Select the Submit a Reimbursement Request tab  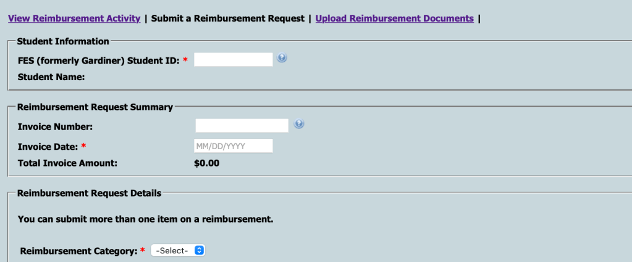click(228, 18)
